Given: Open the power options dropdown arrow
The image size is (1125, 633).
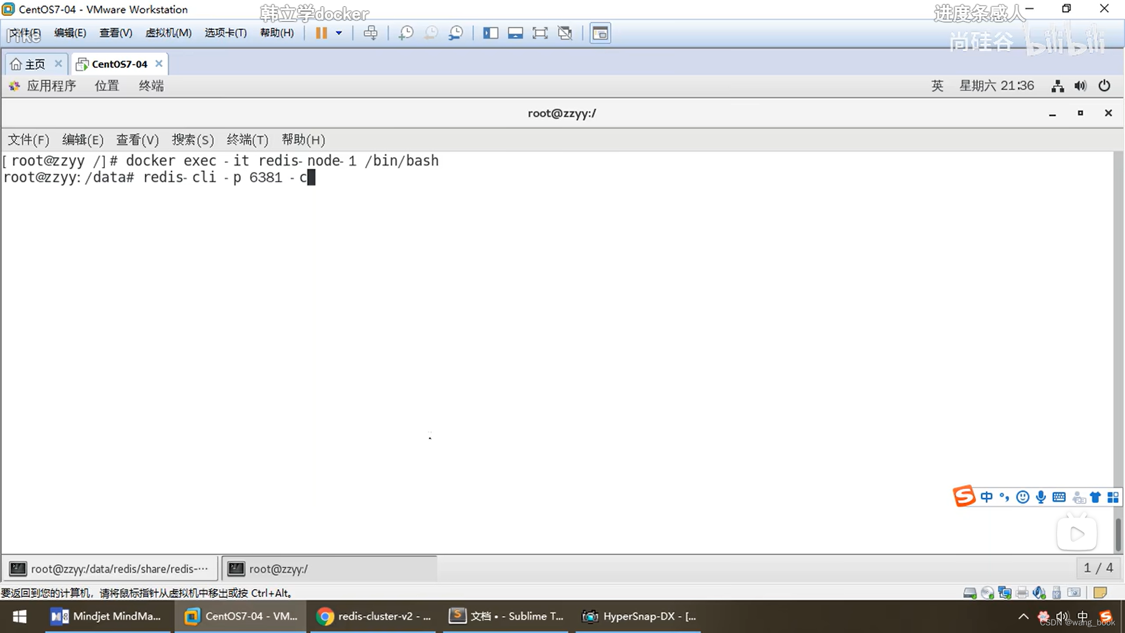Looking at the screenshot, I should [339, 33].
